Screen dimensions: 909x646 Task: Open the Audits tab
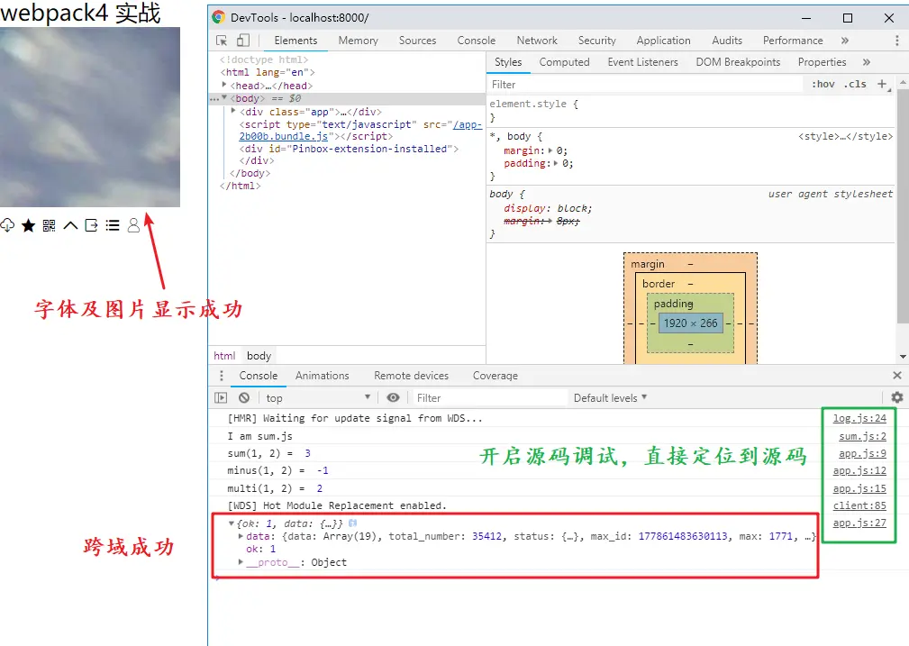(727, 41)
